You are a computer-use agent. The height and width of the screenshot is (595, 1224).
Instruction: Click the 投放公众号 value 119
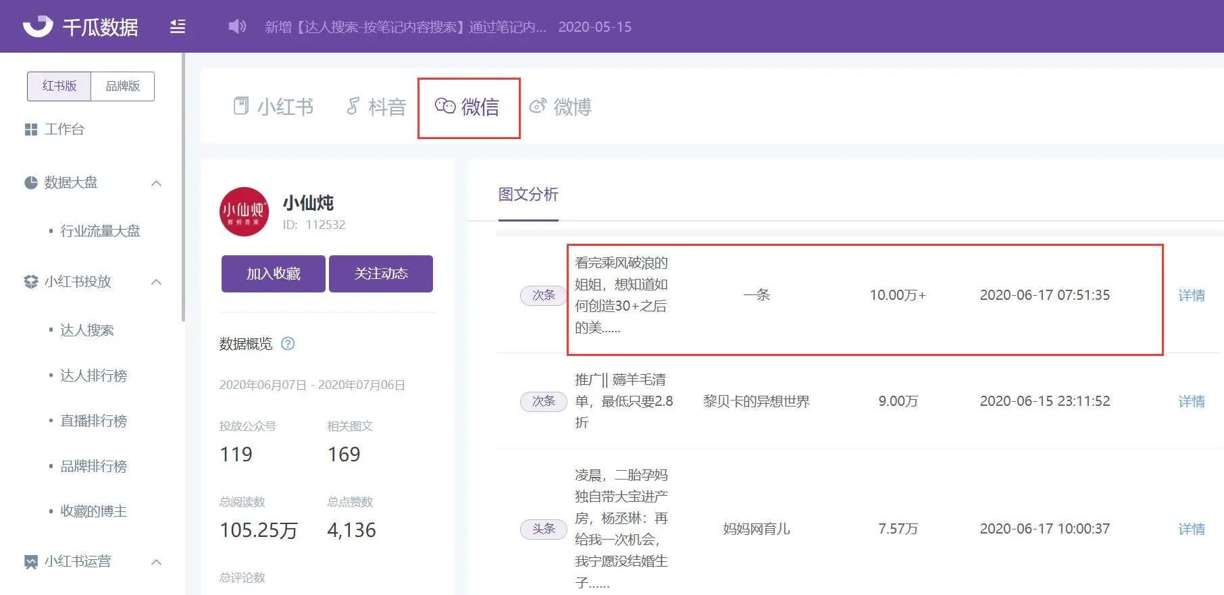236,455
